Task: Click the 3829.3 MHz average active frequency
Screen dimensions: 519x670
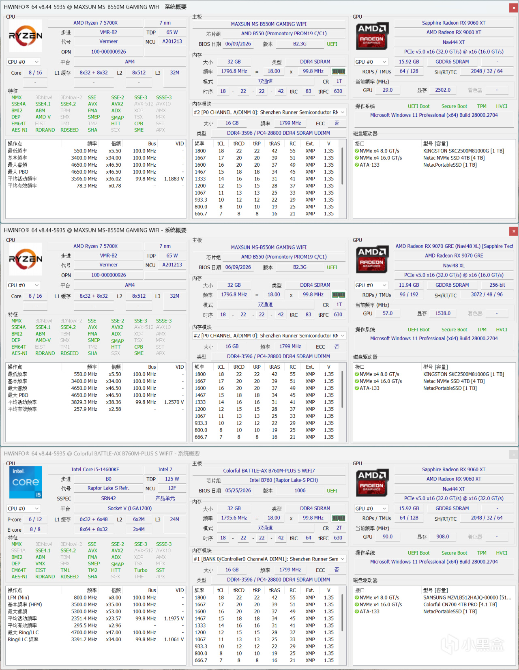Action: [x=84, y=402]
